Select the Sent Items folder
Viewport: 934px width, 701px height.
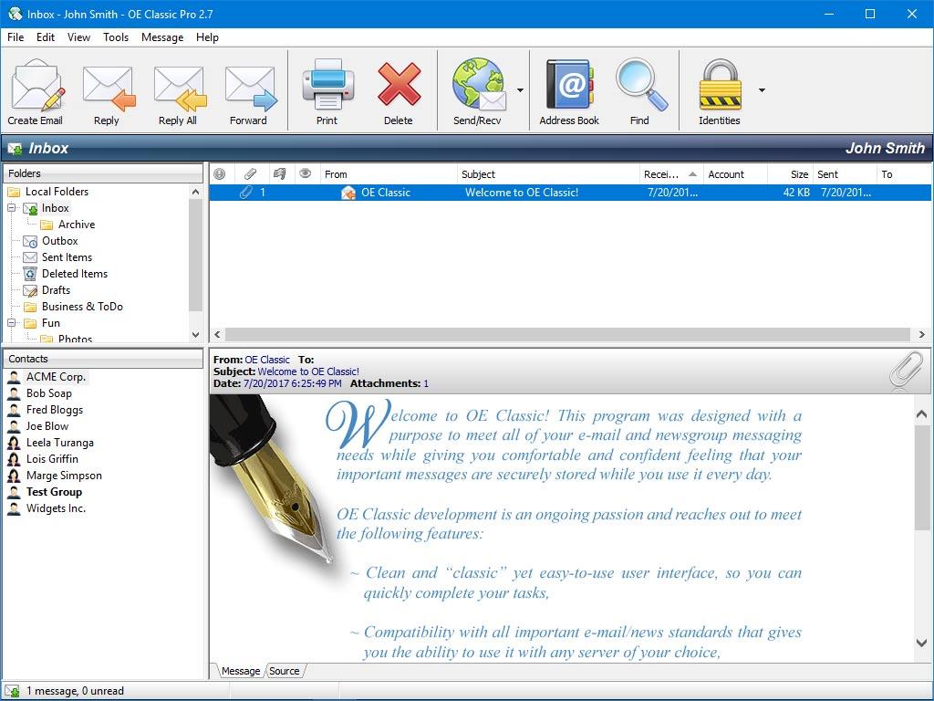click(67, 257)
